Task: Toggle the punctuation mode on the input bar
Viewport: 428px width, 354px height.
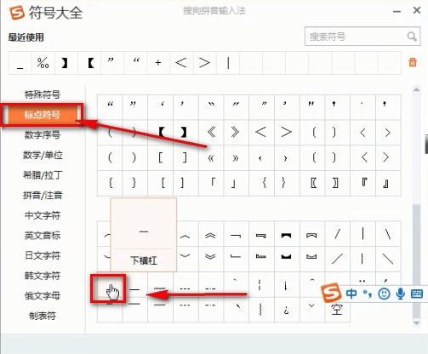Action: tap(368, 294)
